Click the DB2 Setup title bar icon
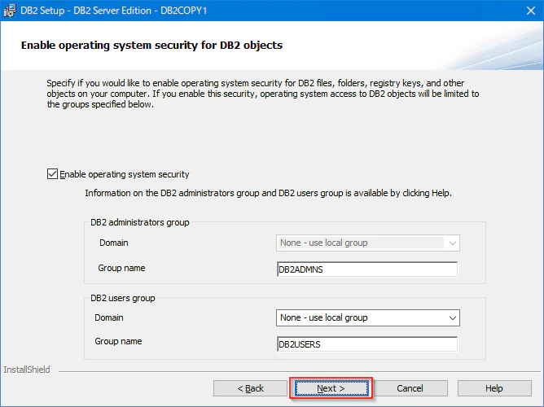Viewport: 544px width, 407px height. (x=10, y=11)
